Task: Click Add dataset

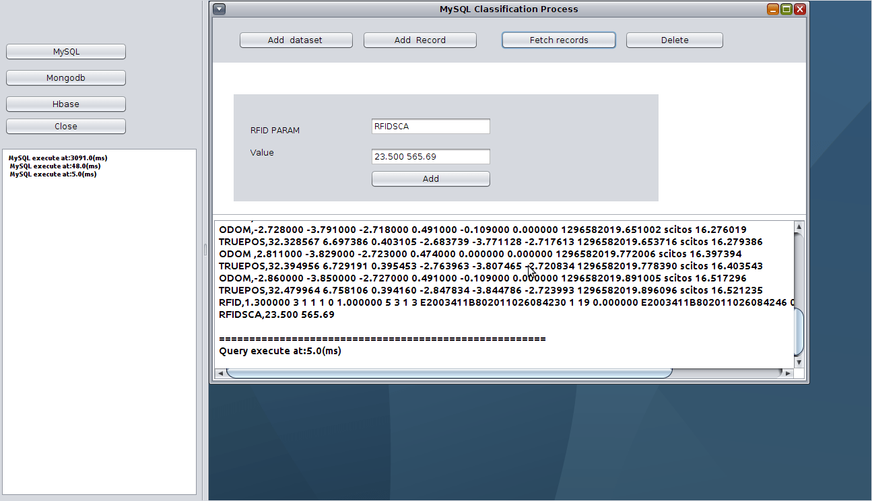Action: pyautogui.click(x=296, y=40)
